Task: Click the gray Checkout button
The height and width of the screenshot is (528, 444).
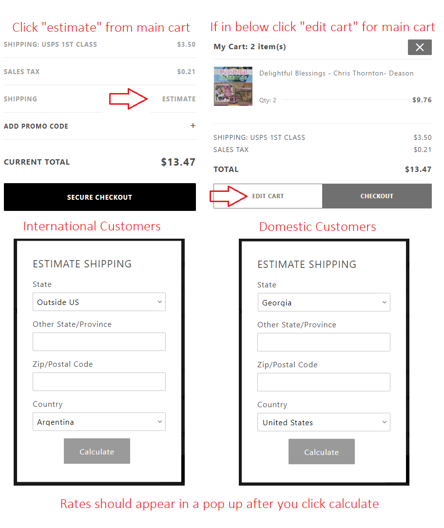Action: tap(377, 196)
